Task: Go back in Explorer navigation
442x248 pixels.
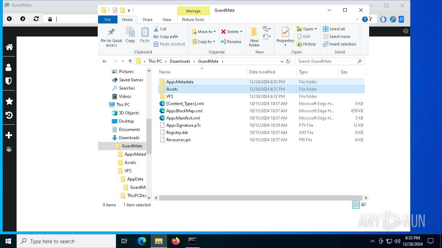Action: (105, 61)
